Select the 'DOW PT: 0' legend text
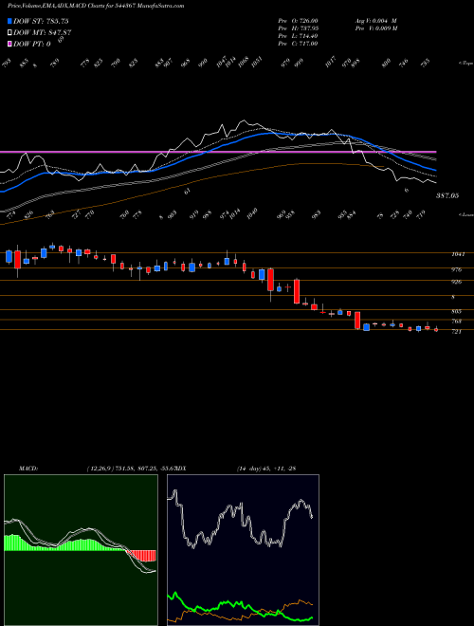The width and height of the screenshot is (474, 626). pyautogui.click(x=32, y=44)
